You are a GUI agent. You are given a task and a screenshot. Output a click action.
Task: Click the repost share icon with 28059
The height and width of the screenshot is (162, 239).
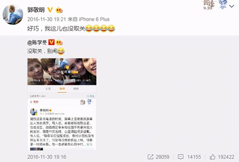(150, 157)
